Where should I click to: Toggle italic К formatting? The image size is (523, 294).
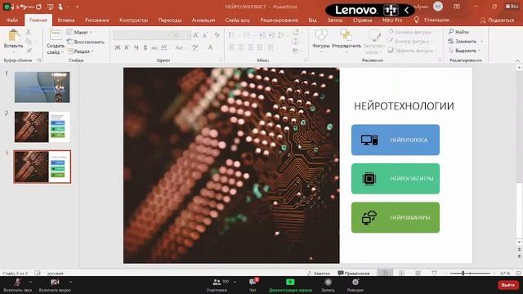[127, 47]
